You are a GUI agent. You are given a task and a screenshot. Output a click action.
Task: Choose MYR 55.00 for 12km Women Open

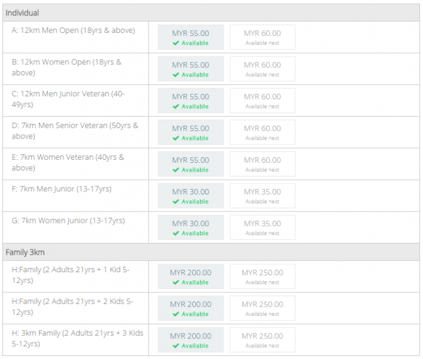click(190, 69)
